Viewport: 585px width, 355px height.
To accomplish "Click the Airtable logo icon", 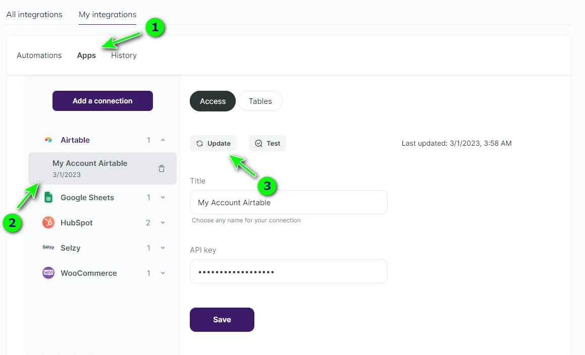I will click(x=48, y=140).
